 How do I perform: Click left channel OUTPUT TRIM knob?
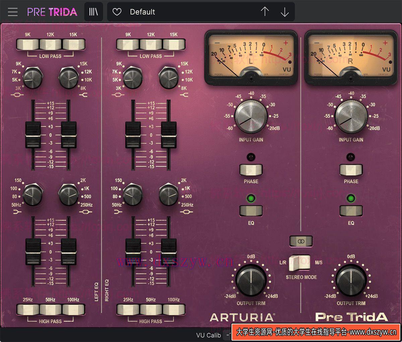251,281
